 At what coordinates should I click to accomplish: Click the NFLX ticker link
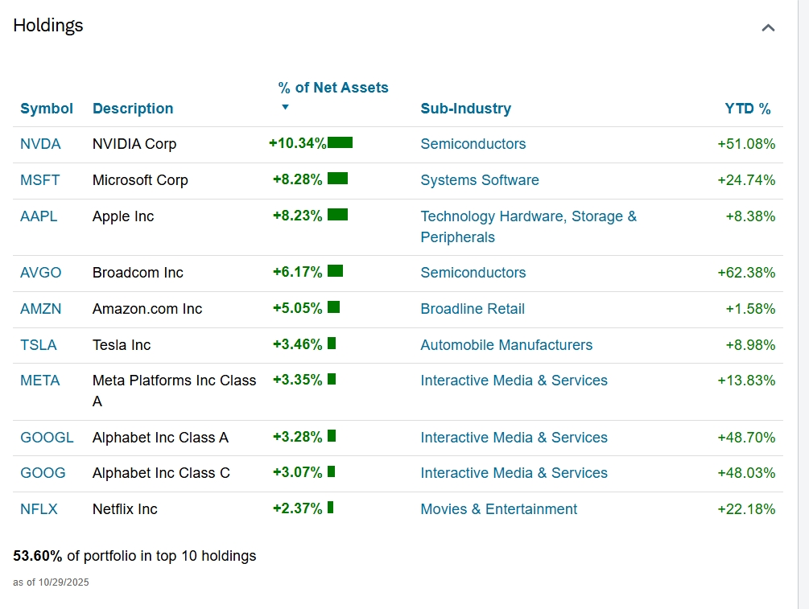click(39, 509)
